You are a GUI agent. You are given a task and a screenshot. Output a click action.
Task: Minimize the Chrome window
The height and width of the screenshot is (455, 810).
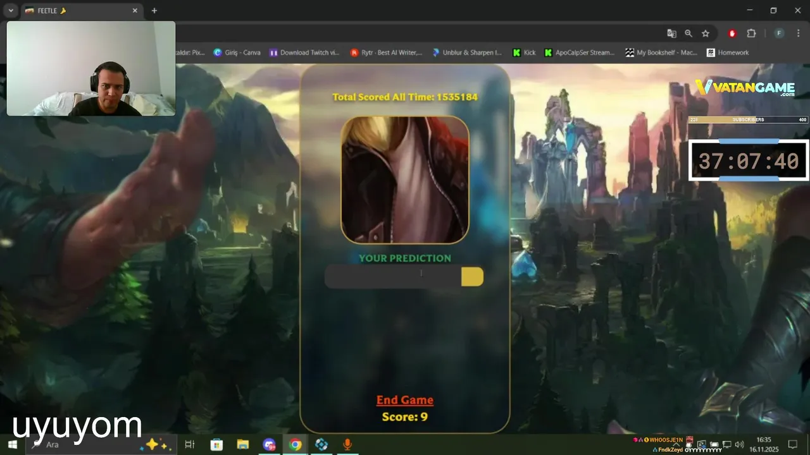[749, 10]
